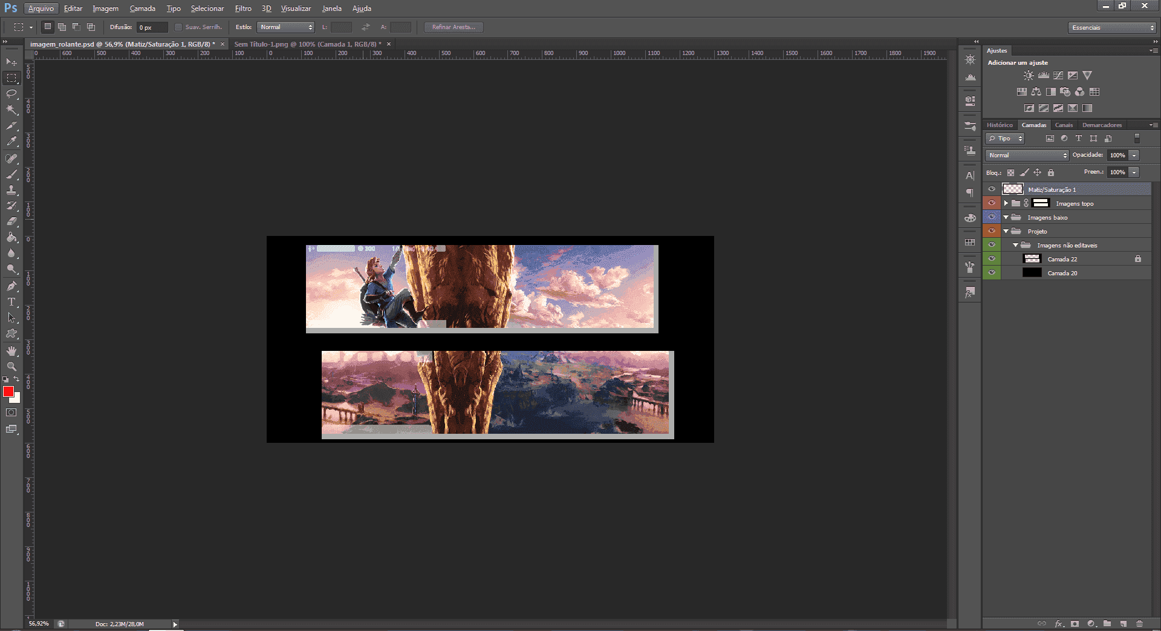Open the Visualizar menu
The height and width of the screenshot is (631, 1161).
click(x=296, y=8)
